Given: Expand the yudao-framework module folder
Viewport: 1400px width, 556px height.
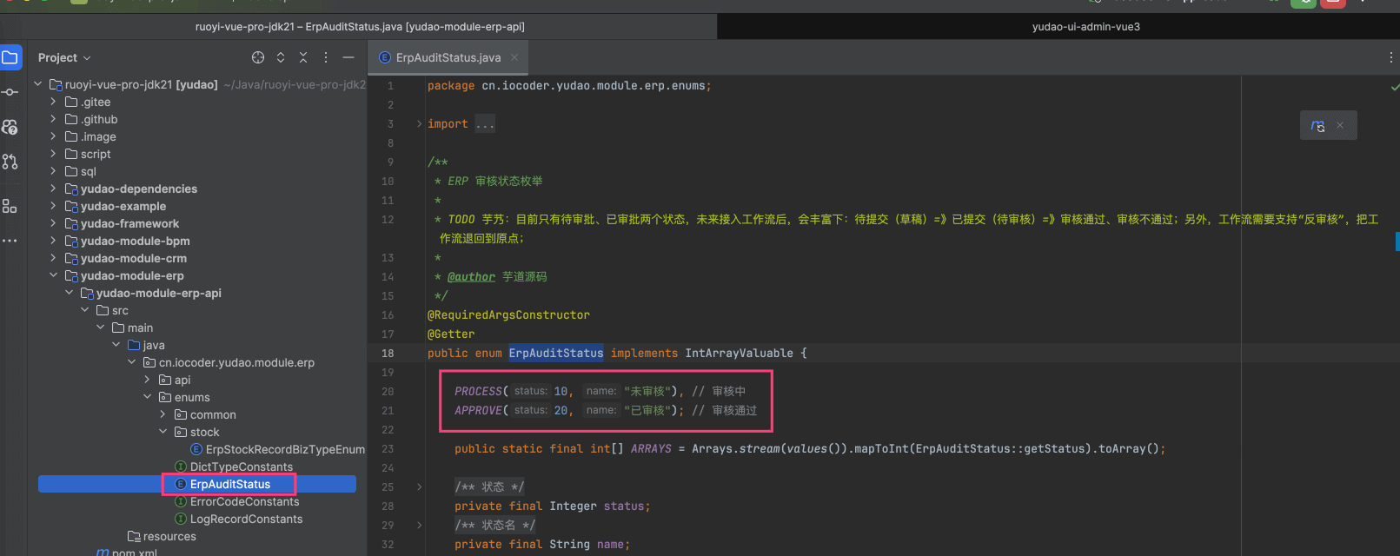Looking at the screenshot, I should click(x=54, y=223).
